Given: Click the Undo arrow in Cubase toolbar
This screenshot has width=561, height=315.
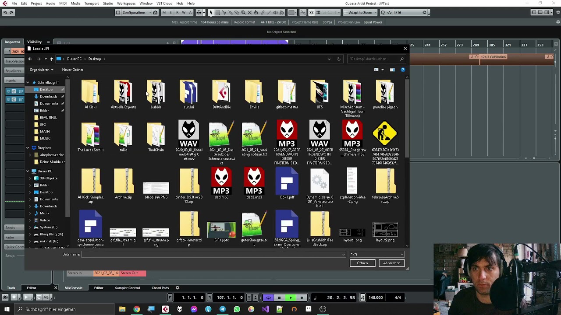Looking at the screenshot, I should click(5, 12).
